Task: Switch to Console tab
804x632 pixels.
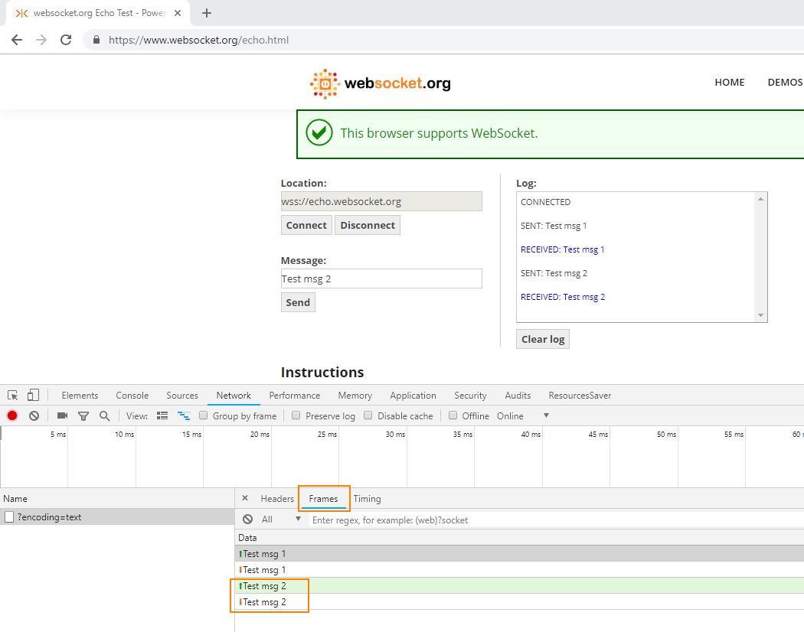Action: (x=132, y=396)
